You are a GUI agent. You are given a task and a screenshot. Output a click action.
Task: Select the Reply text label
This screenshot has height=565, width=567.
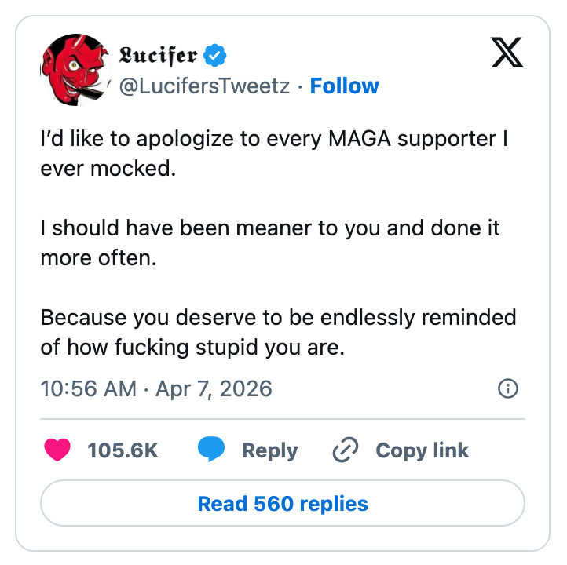269,450
